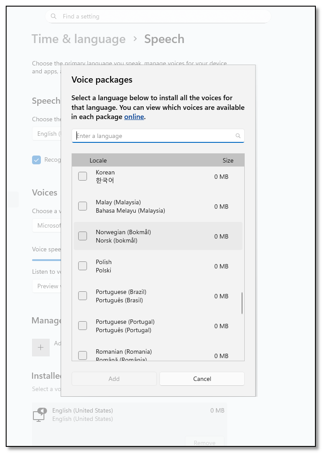Check the Malay (Malaysia) voice package

click(x=82, y=206)
